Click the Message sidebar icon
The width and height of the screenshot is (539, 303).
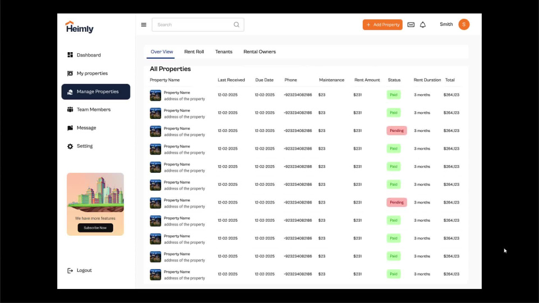pos(70,128)
